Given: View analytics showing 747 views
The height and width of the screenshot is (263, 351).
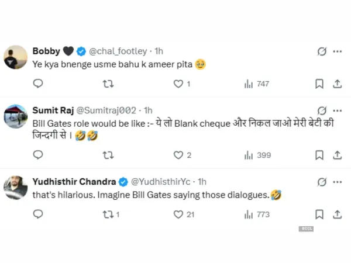Looking at the screenshot, I should click(x=249, y=84).
